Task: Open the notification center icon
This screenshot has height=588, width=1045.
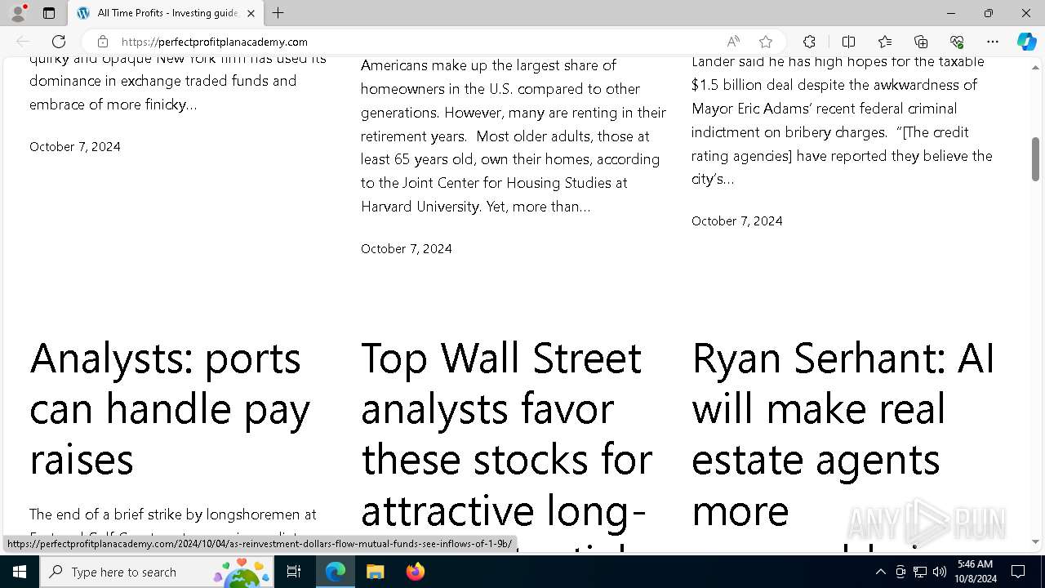Action: point(1018,572)
